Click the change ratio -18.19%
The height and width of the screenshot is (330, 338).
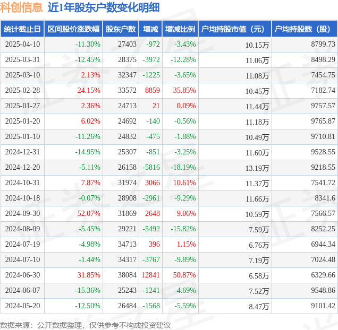tap(183, 168)
